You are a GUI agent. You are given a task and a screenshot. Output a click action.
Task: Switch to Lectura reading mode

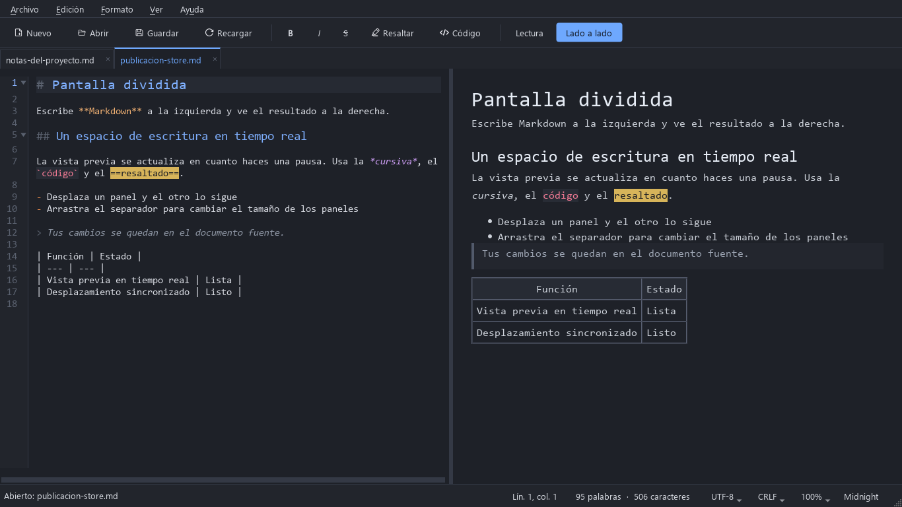(x=530, y=33)
